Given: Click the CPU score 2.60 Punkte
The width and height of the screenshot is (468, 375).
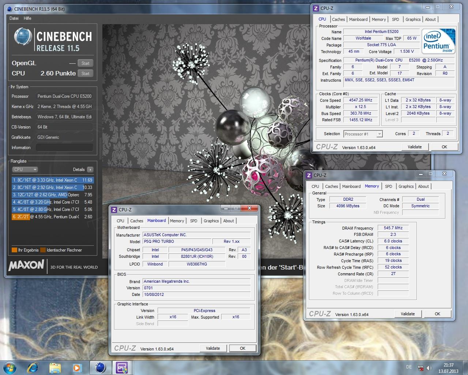Looking at the screenshot, I should tap(58, 74).
